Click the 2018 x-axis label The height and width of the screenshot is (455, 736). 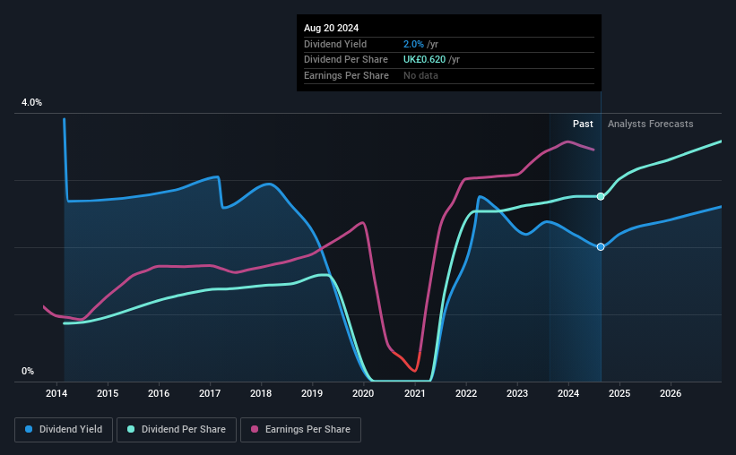pos(261,393)
